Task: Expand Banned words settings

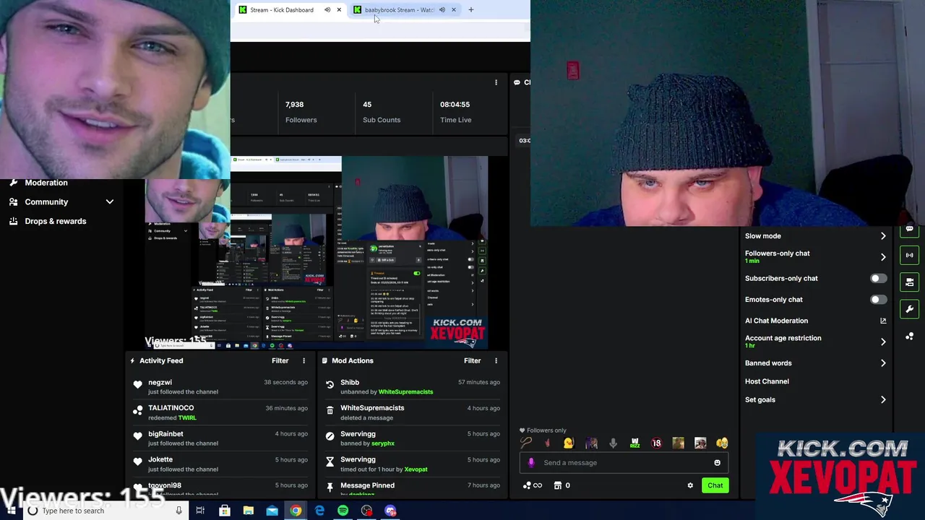Action: pyautogui.click(x=883, y=363)
